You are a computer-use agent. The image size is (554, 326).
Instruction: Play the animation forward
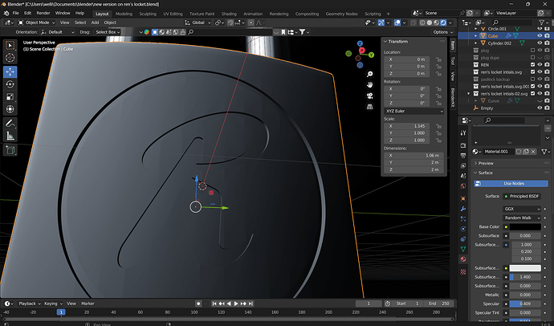(236, 304)
